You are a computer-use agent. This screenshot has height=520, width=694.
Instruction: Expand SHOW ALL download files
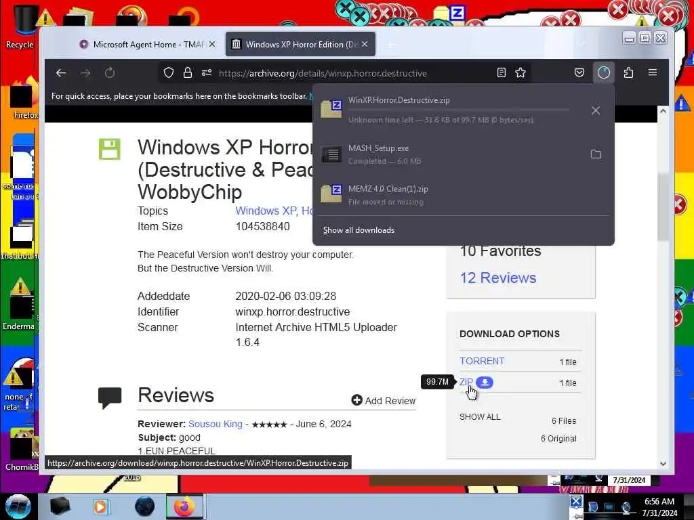pyautogui.click(x=480, y=417)
